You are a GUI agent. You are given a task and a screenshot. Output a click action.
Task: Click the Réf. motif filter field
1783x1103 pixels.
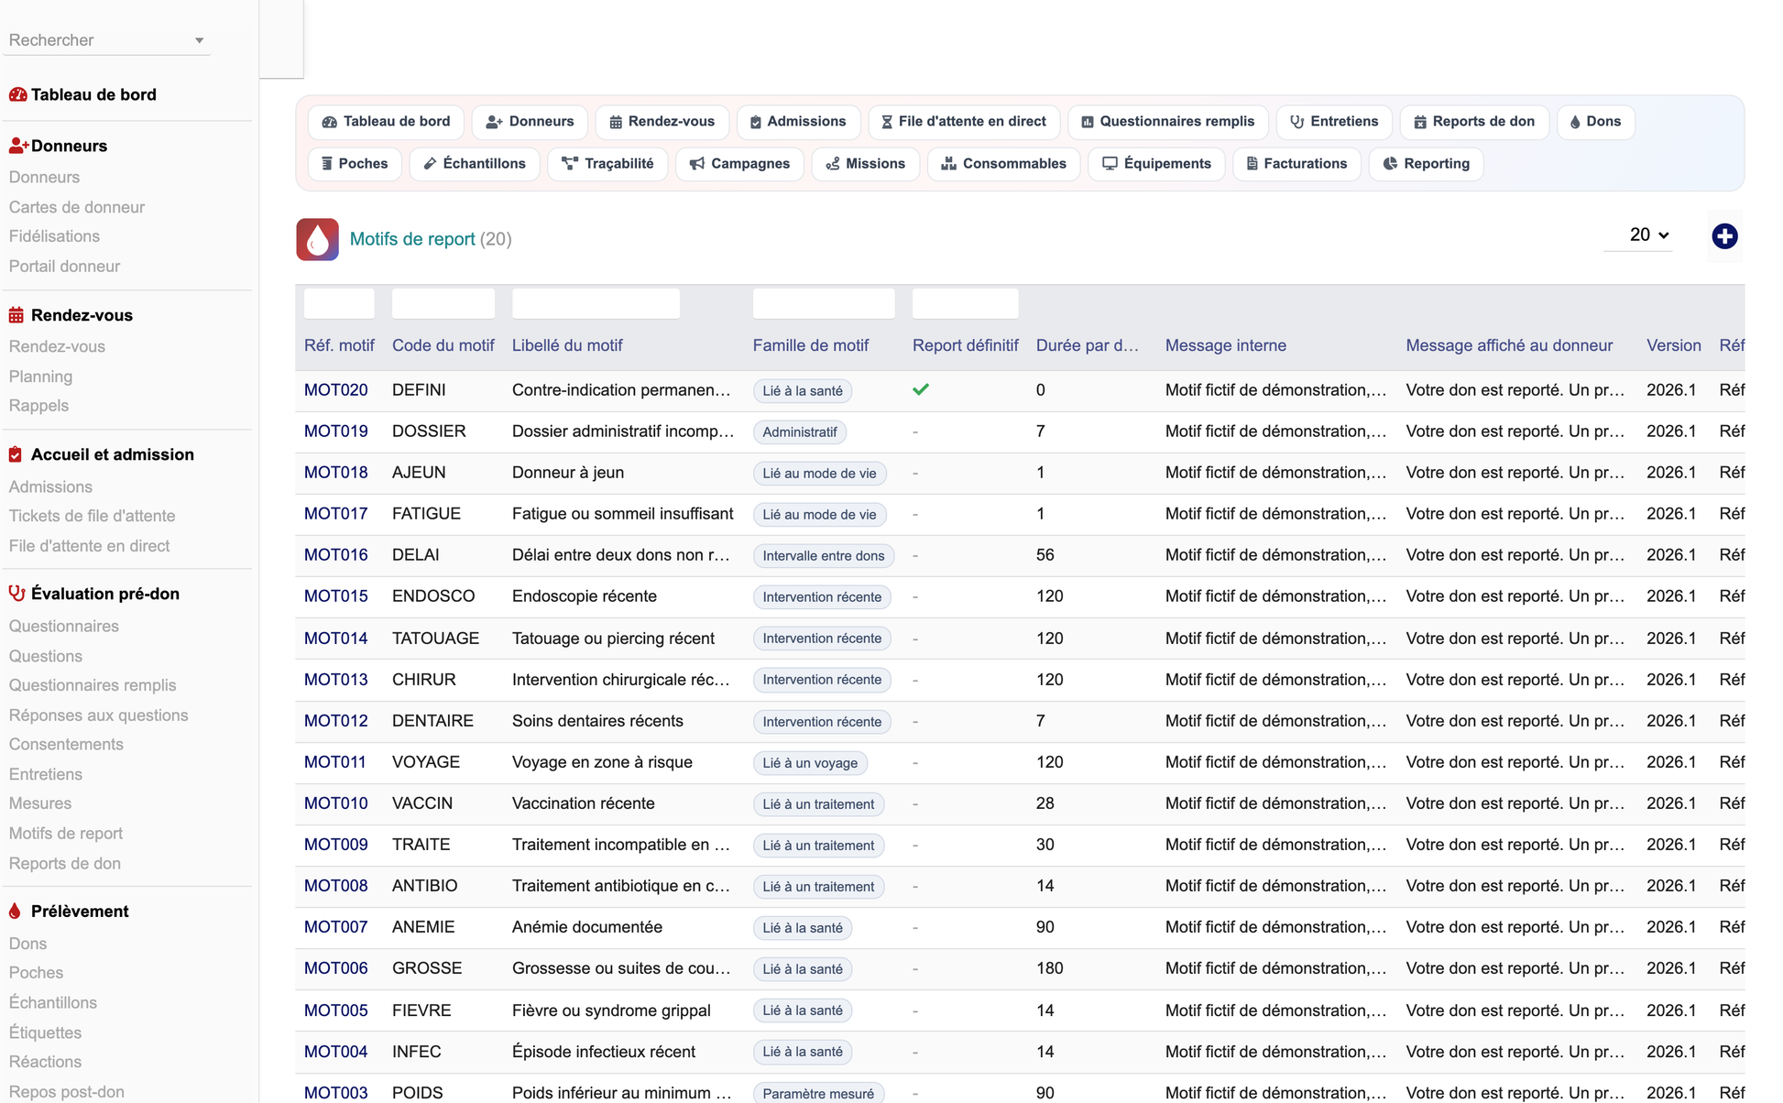339,303
